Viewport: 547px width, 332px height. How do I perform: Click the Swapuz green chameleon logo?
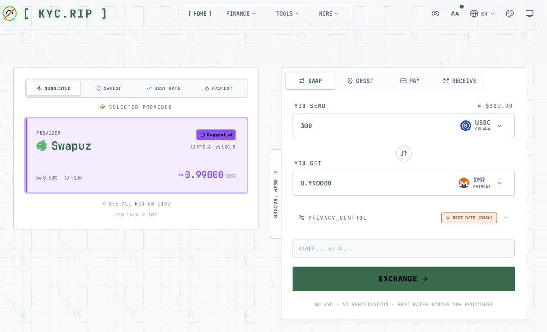(42, 146)
